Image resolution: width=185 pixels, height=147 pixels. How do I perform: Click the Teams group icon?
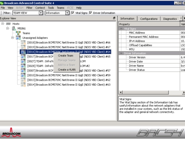[x=18, y=33]
